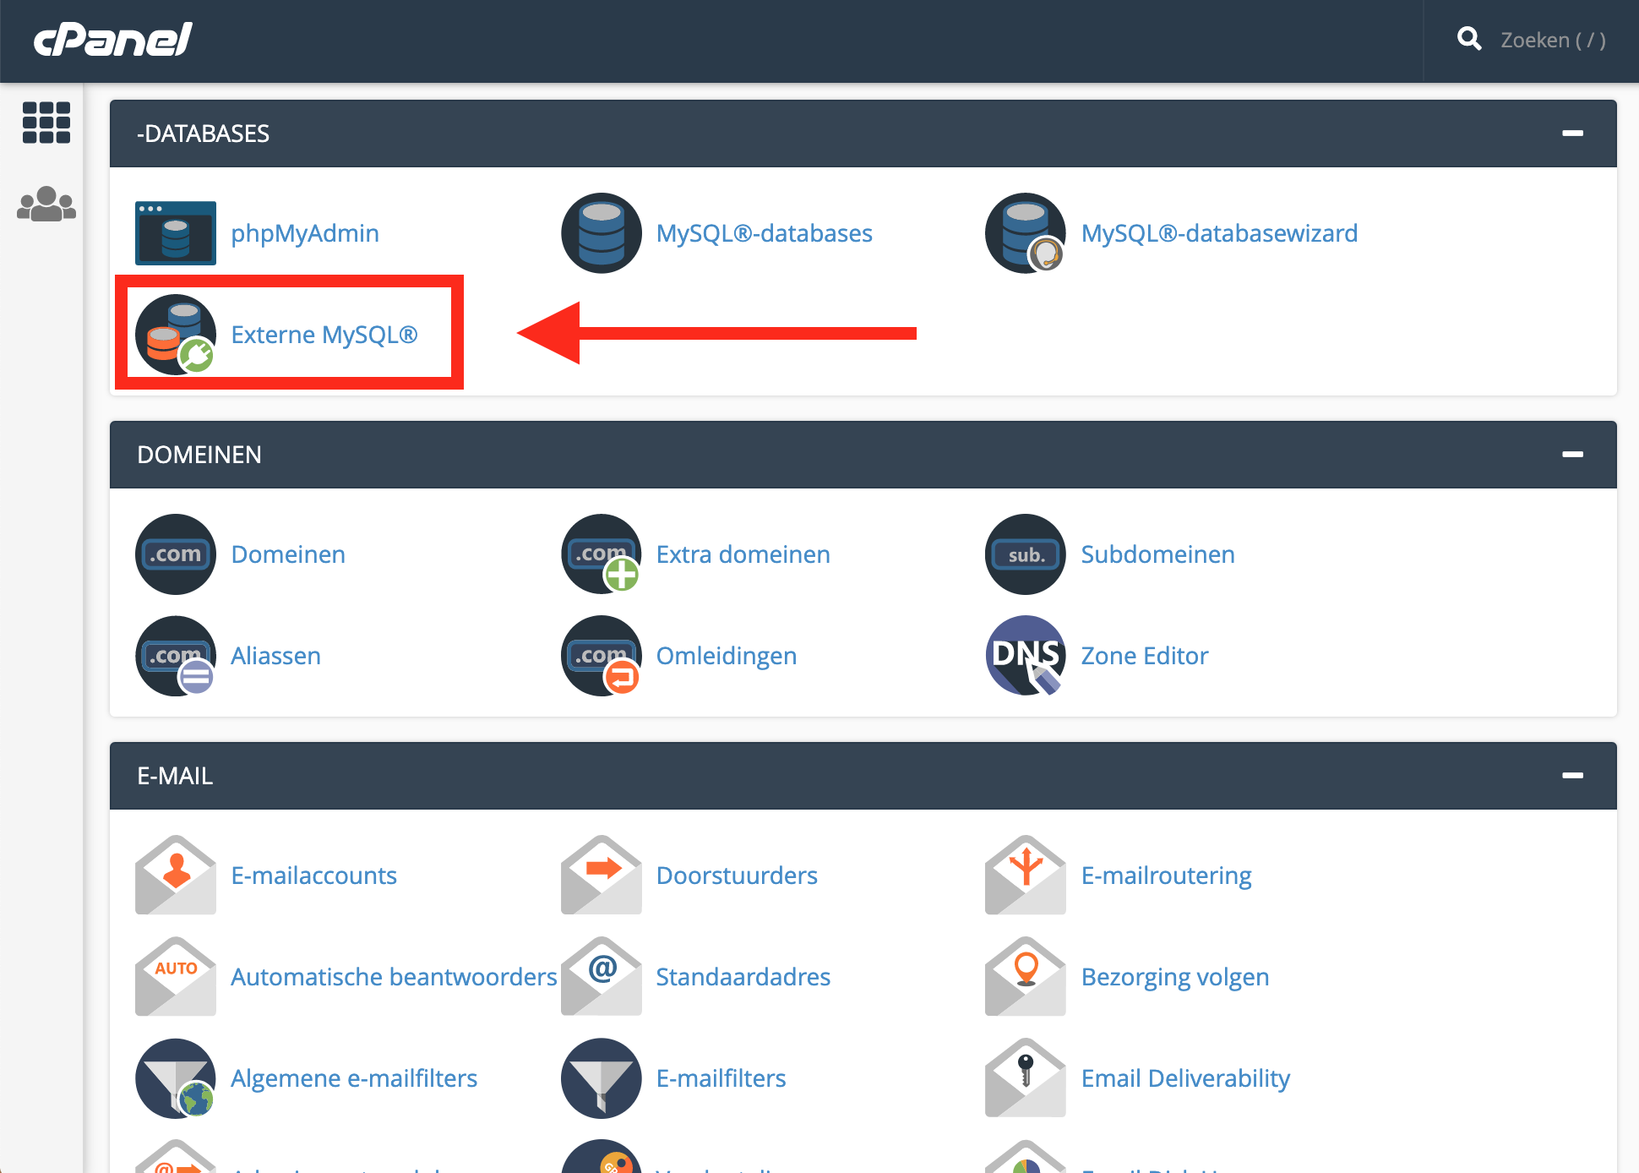Image resolution: width=1639 pixels, height=1173 pixels.
Task: Open the Subdomeinen link
Action: [x=1158, y=554]
